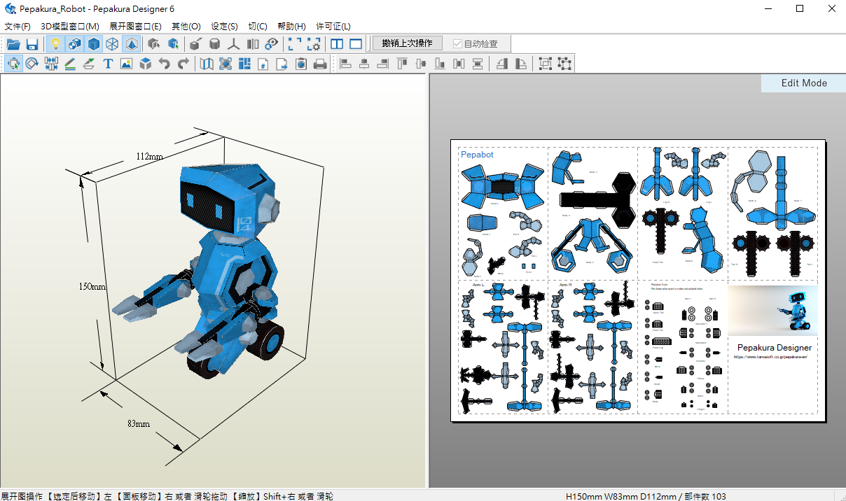Click the ungroup parts icon
Screen dimensions: 846x501
coord(564,64)
